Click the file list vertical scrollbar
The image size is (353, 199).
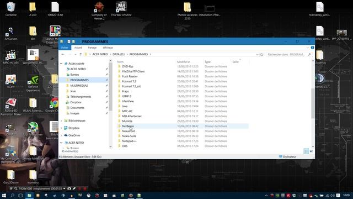[313, 103]
